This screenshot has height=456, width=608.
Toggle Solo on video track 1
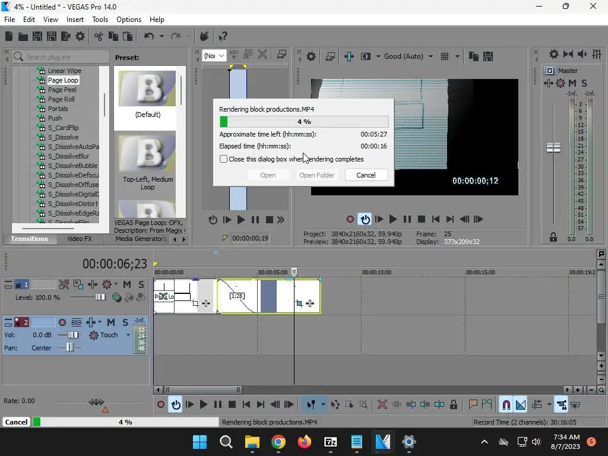click(x=141, y=284)
